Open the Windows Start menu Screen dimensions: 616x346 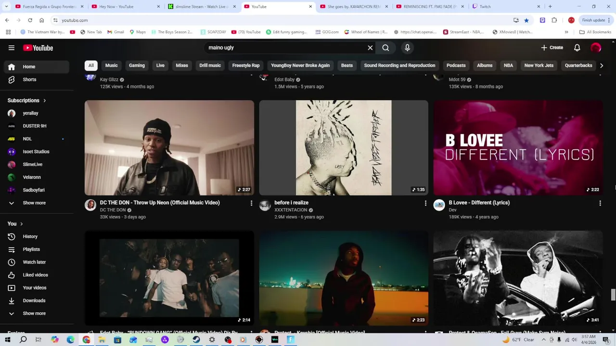(x=8, y=340)
